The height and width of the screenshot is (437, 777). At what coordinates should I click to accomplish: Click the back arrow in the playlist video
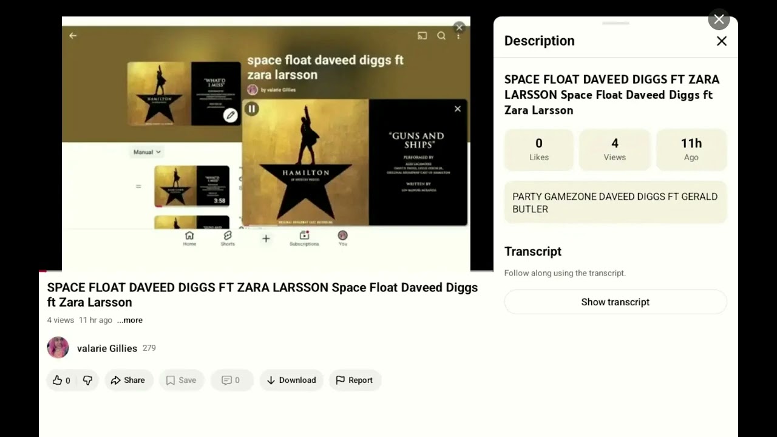click(x=73, y=36)
